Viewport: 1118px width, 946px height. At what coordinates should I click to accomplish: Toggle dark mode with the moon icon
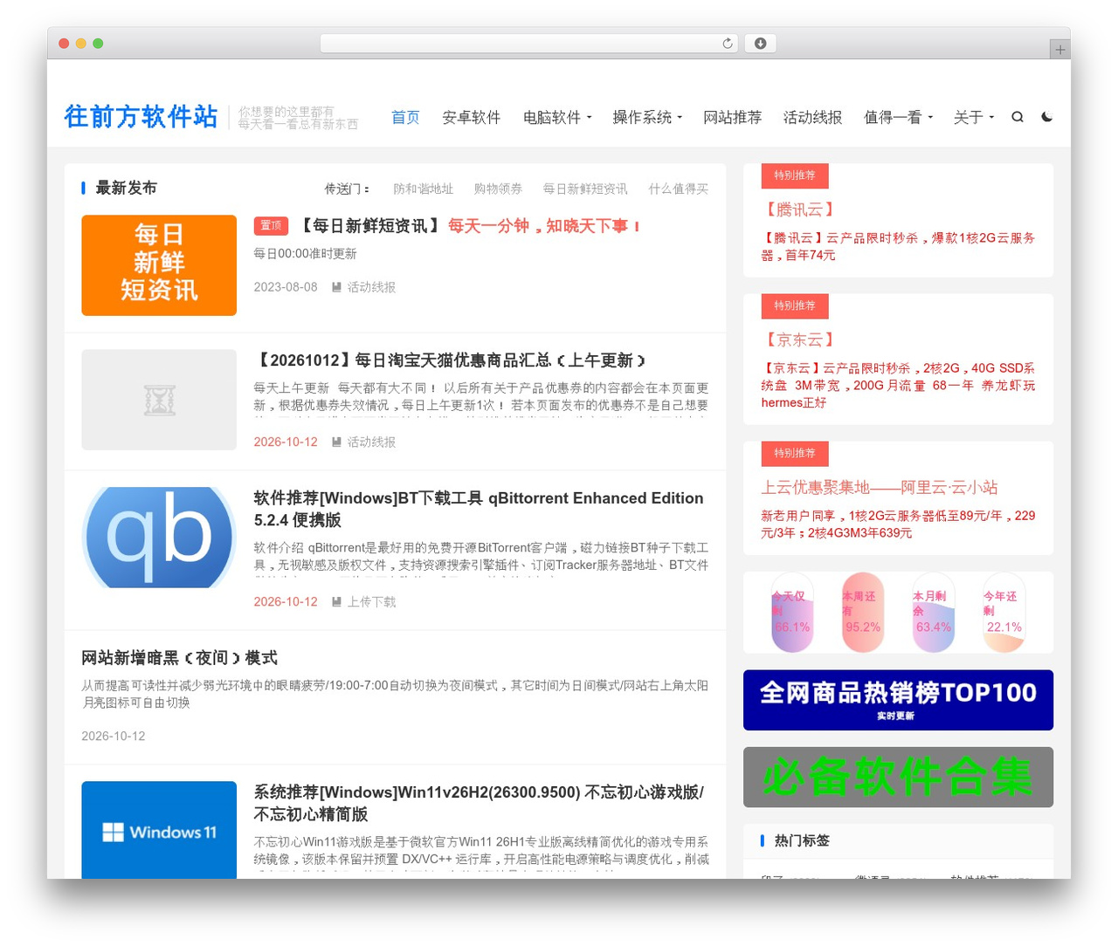pos(1047,117)
